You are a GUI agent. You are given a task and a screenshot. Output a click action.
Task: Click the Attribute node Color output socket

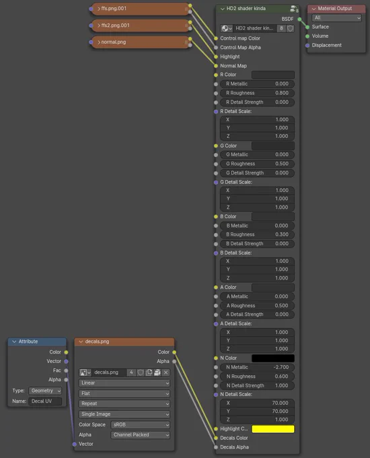coord(66,352)
